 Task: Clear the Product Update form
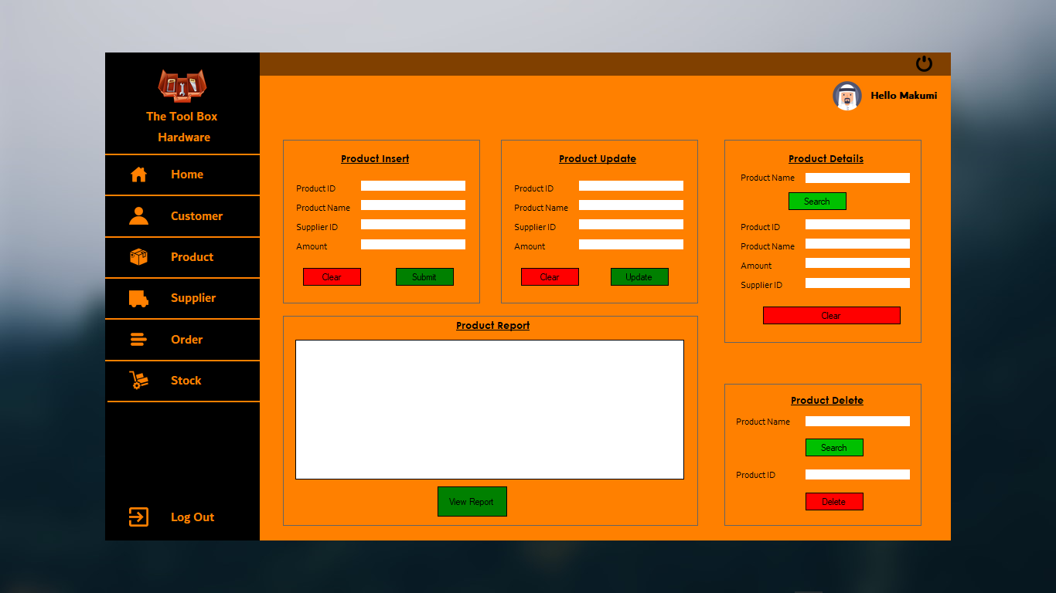(x=550, y=276)
